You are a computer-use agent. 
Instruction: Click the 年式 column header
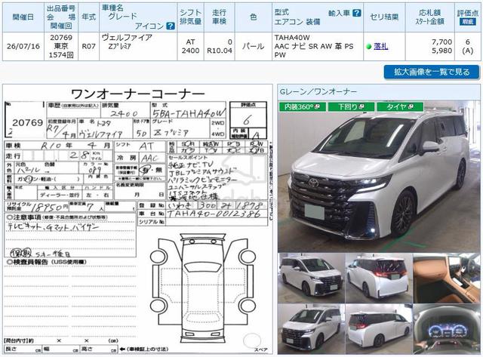pyautogui.click(x=89, y=17)
